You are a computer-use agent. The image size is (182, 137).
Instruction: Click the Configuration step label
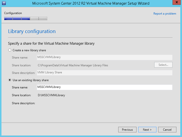13,13
